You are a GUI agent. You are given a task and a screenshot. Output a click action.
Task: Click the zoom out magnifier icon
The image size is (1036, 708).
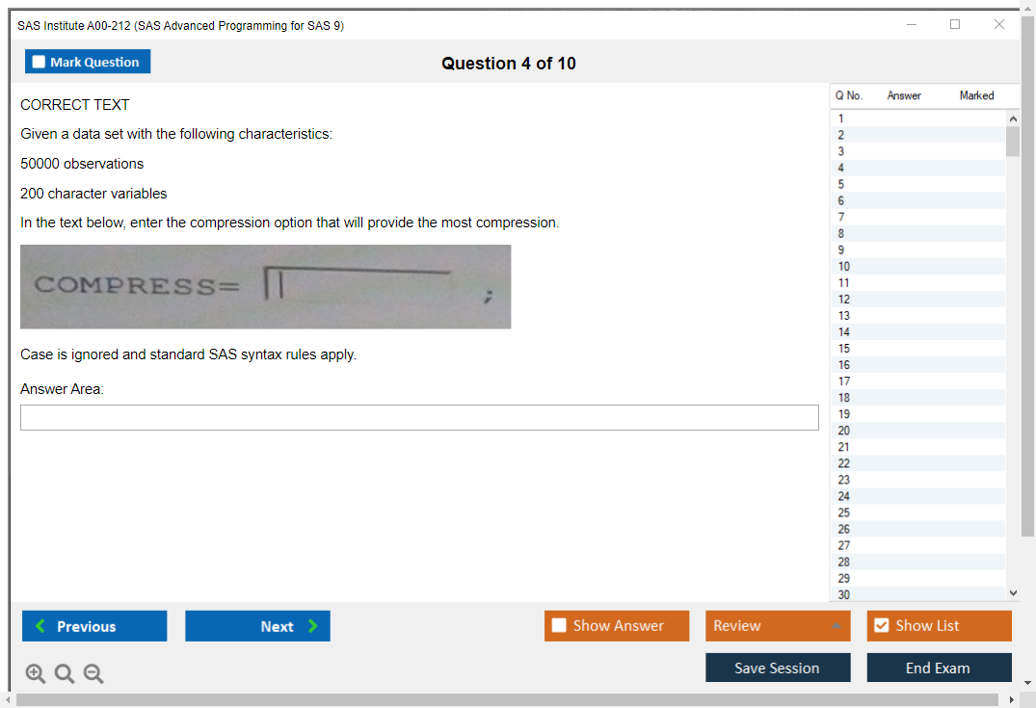click(93, 674)
